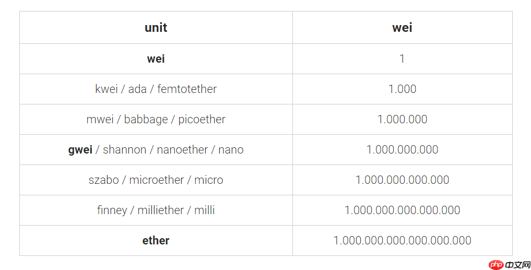531x270 pixels.
Task: Click the 1.000.000.000.000 value cell
Action: coord(402,180)
